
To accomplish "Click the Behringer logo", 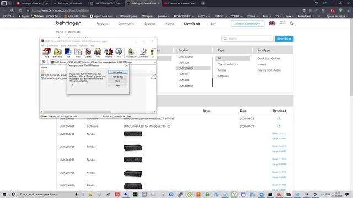I will pyautogui.click(x=68, y=23).
